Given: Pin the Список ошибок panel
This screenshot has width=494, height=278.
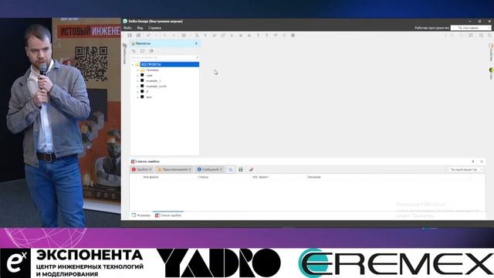Looking at the screenshot, I should (x=473, y=161).
